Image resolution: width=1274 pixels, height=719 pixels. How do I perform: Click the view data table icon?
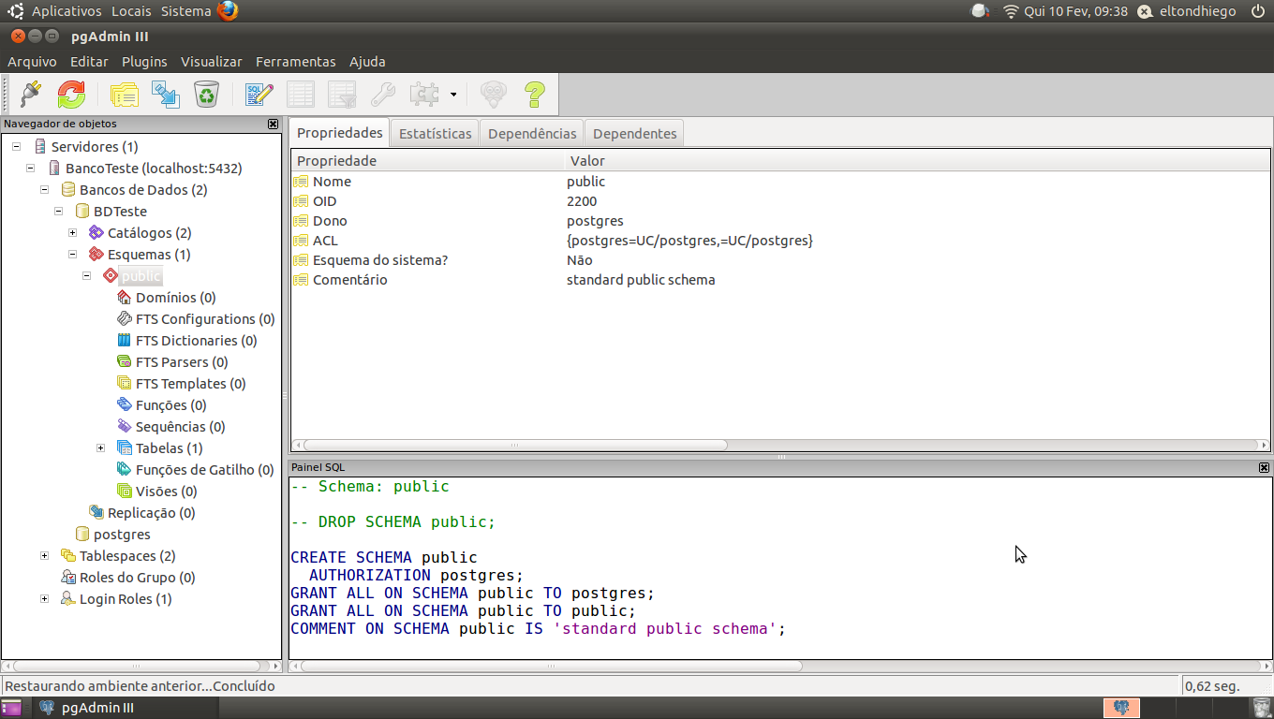(x=301, y=94)
